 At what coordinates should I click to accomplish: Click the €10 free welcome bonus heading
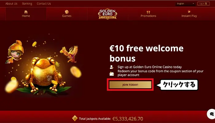(147, 53)
